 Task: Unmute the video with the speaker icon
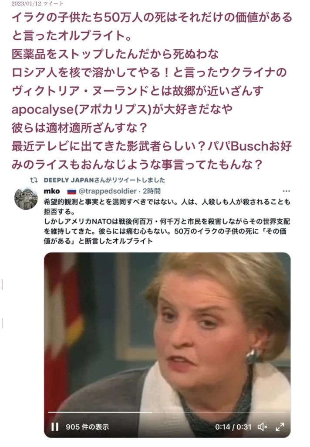[262, 427]
